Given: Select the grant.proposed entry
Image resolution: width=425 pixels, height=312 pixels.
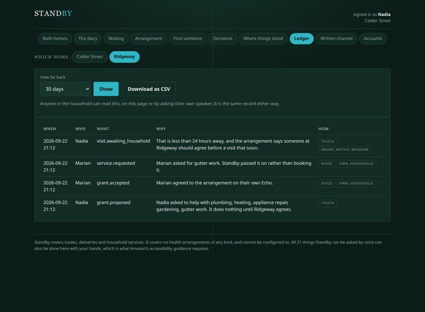Looking at the screenshot, I should coord(113,203).
